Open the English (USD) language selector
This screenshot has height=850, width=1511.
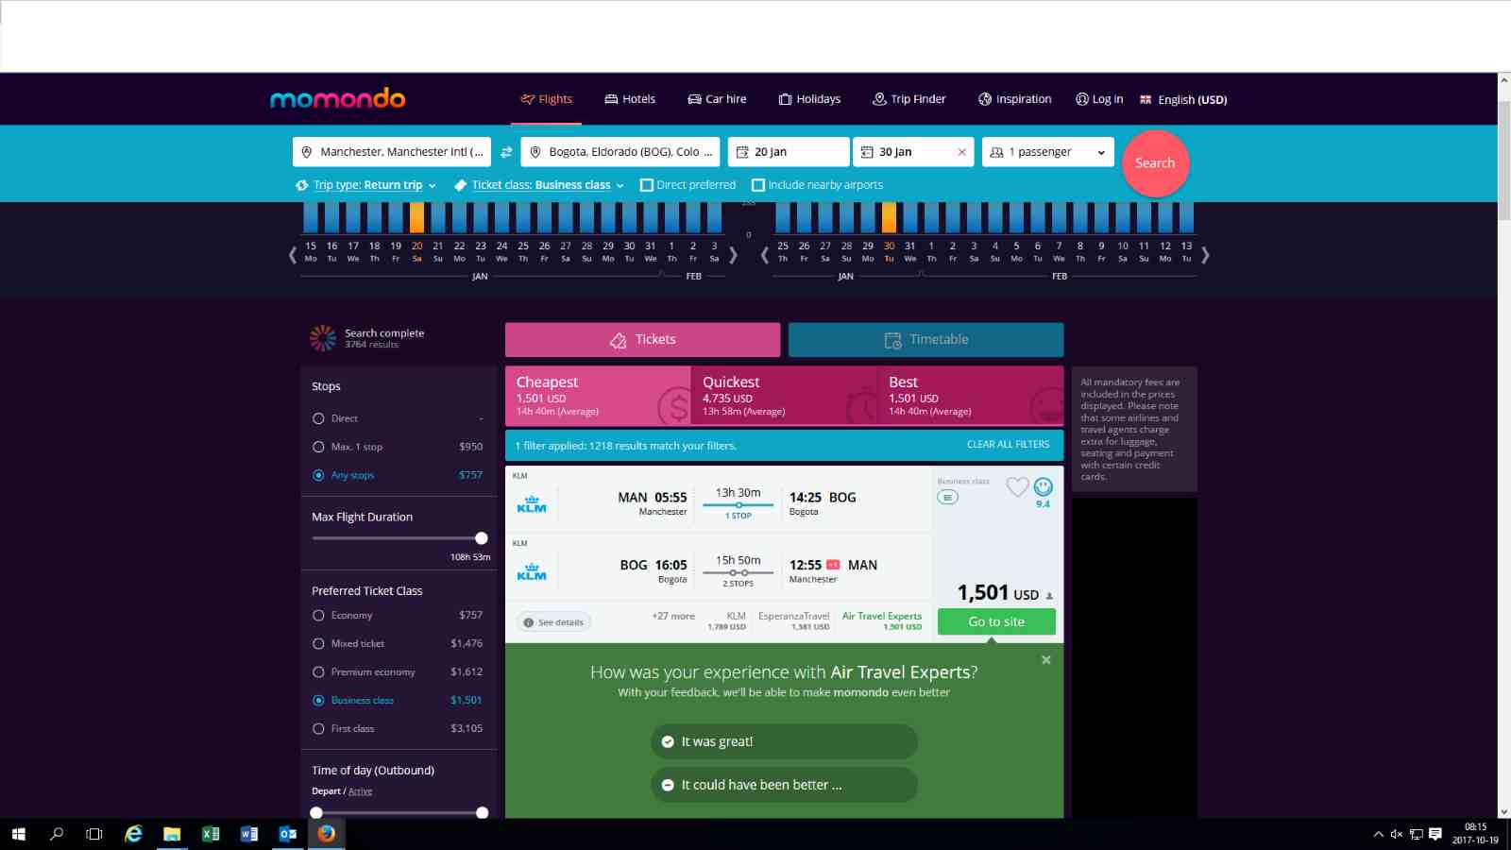(x=1183, y=99)
